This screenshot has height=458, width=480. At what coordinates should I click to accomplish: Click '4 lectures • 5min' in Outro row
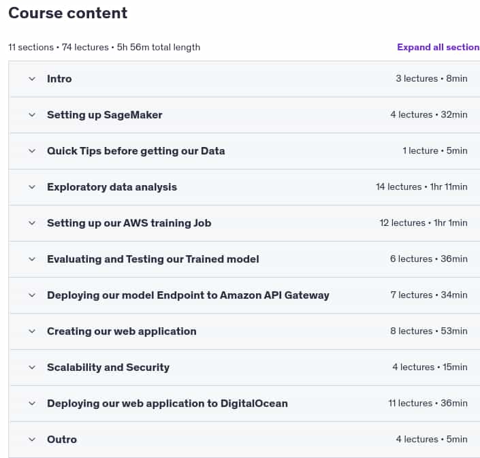point(432,440)
